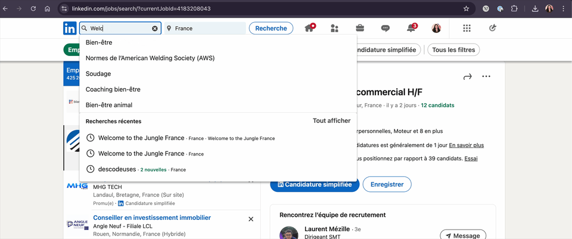This screenshot has width=572, height=239.
Task: Open the Jobs briefcase icon
Action: click(360, 28)
